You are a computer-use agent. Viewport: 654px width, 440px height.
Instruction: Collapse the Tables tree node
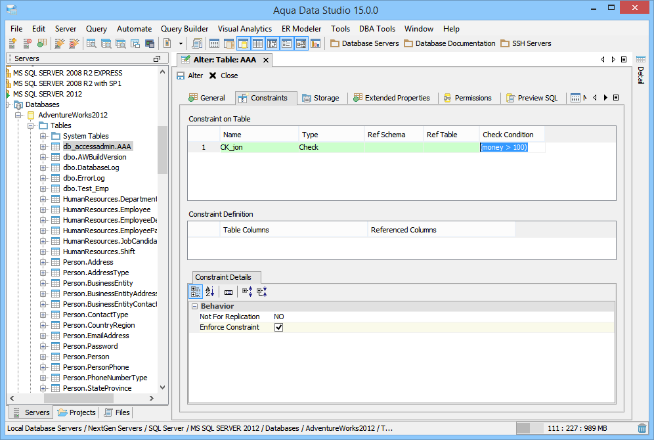point(30,125)
